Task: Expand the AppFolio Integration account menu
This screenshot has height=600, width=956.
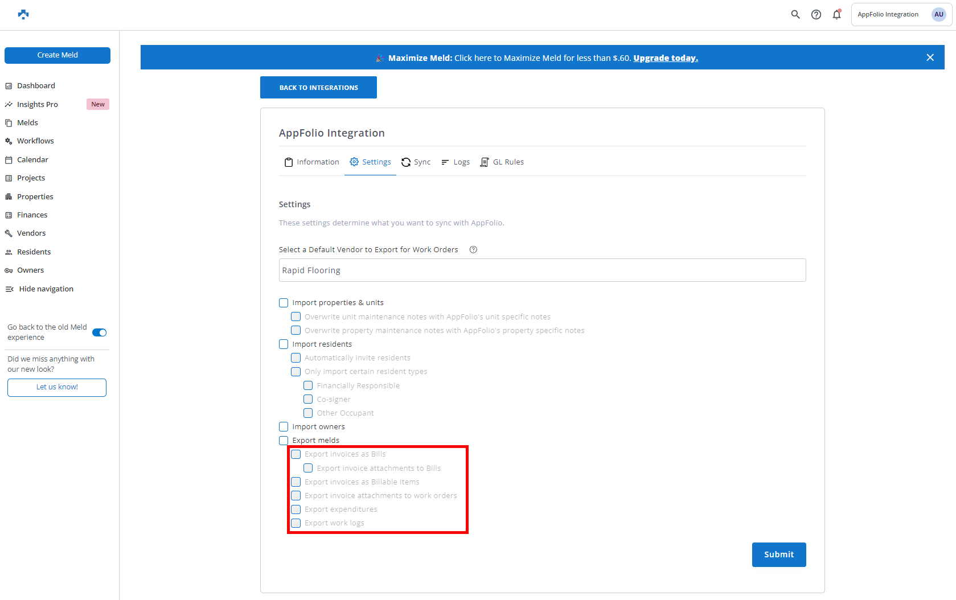Action: pos(901,15)
